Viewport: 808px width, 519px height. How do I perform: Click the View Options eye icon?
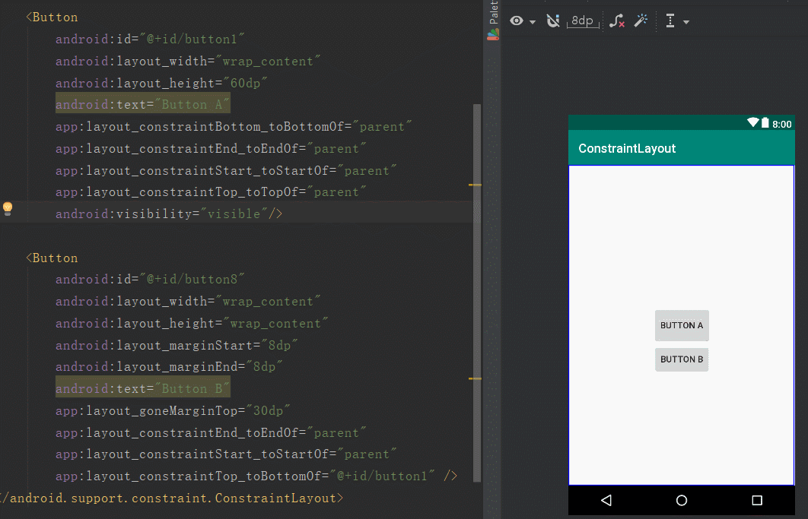pyautogui.click(x=517, y=21)
